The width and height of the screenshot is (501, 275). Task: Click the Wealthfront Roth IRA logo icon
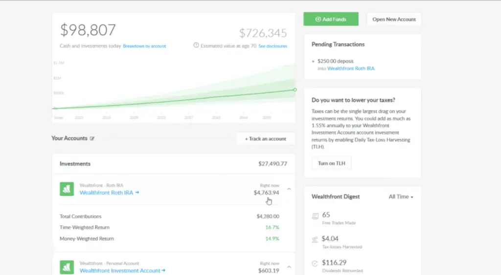coord(67,189)
